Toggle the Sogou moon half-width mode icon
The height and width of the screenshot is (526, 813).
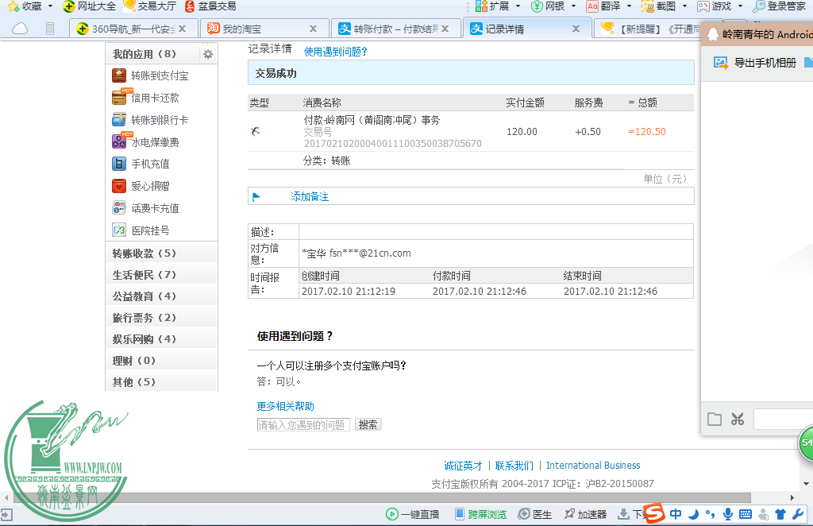(693, 514)
